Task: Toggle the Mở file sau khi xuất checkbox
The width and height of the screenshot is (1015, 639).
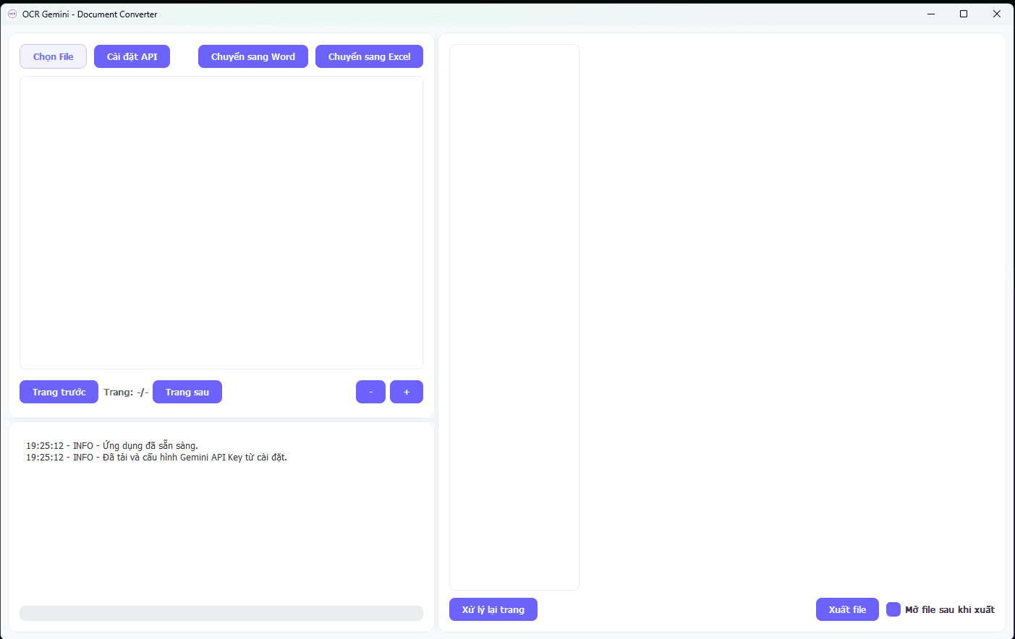Action: point(893,609)
